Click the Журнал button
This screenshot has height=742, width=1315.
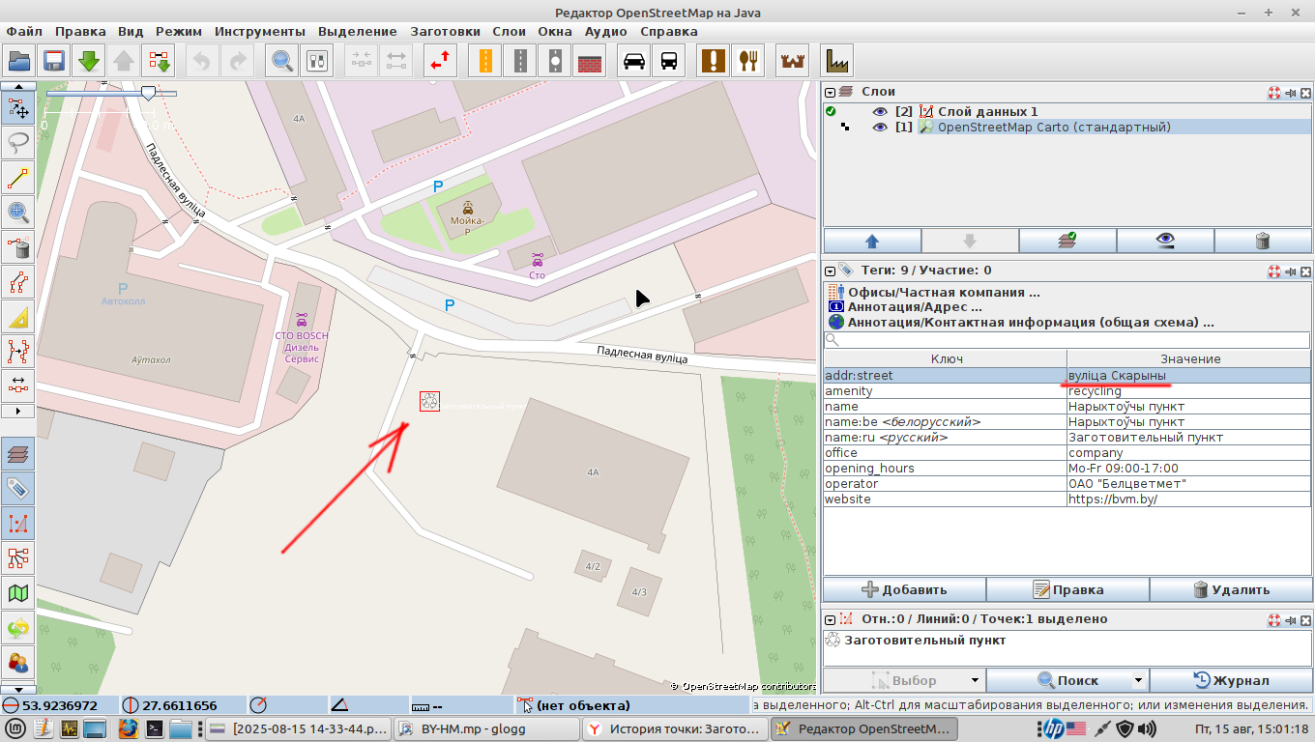click(1231, 680)
